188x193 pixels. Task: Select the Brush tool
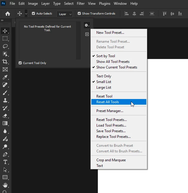click(x=5, y=92)
